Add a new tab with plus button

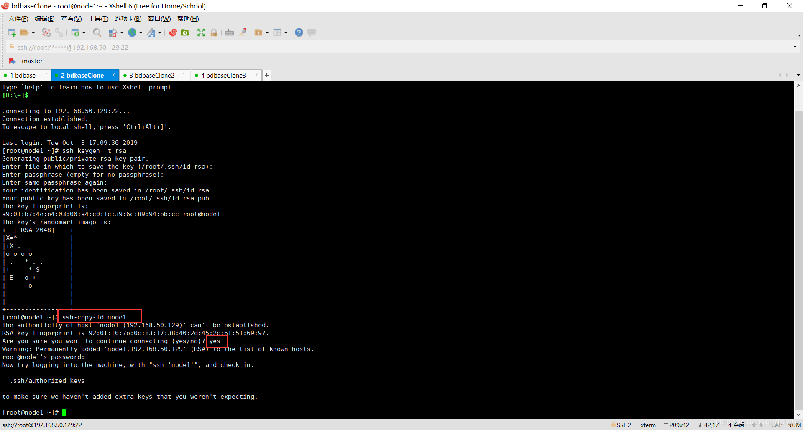point(267,75)
